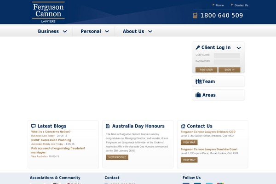Click the Associations & Community heading
The image size is (276, 184).
[x=55, y=178]
